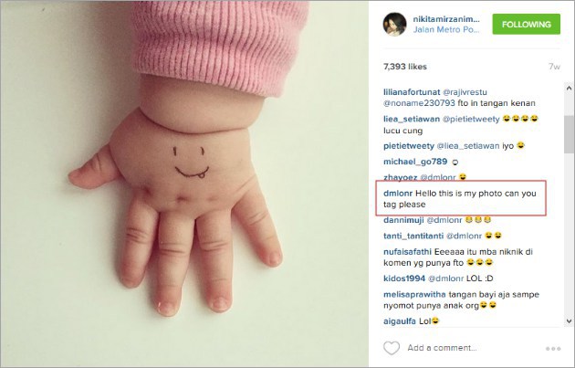575x368 pixels.
Task: View the 7,393 likes list
Action: coord(405,67)
